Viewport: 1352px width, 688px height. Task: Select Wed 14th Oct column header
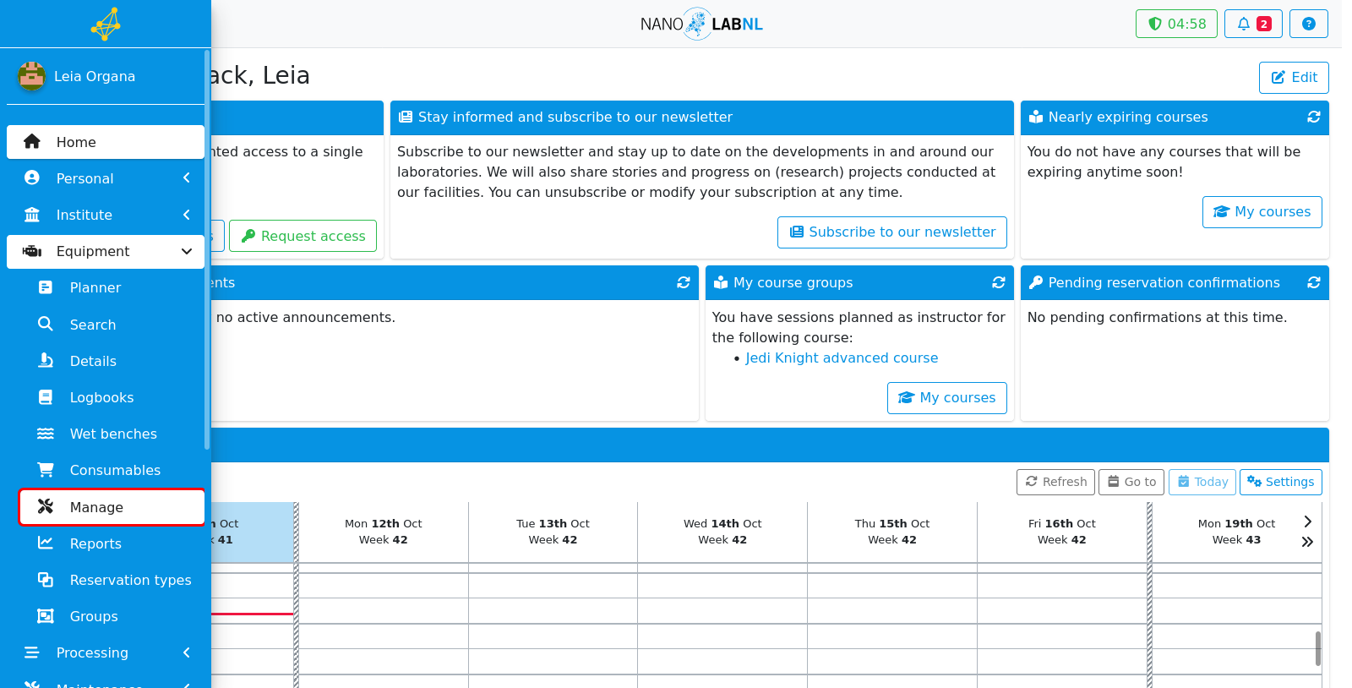tap(722, 532)
